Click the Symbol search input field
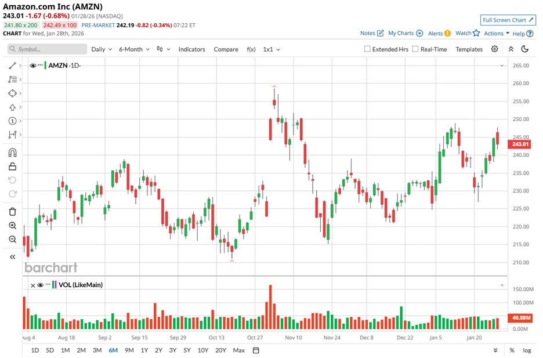Viewport: 543px width, 358px height. coord(47,49)
